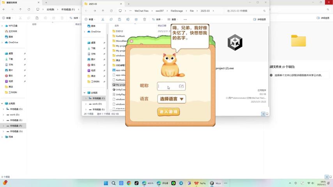Click the nickname input field in the game dialog
The width and height of the screenshot is (333, 187).
171,86
